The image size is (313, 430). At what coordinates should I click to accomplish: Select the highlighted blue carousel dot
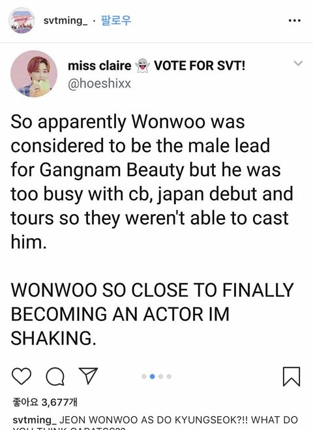[x=152, y=376]
